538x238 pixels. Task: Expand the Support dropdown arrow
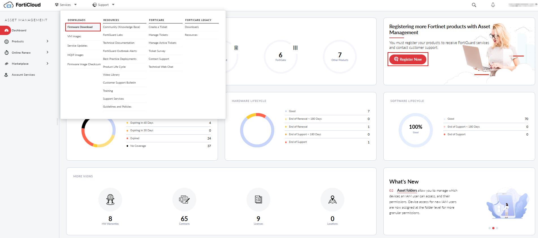point(113,5)
